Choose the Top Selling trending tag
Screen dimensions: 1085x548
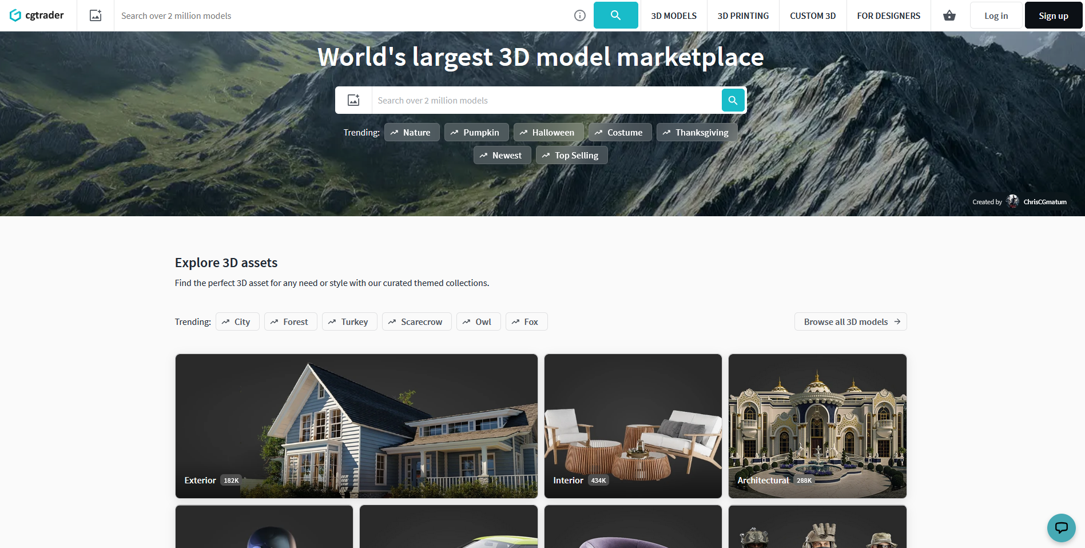[x=571, y=155]
